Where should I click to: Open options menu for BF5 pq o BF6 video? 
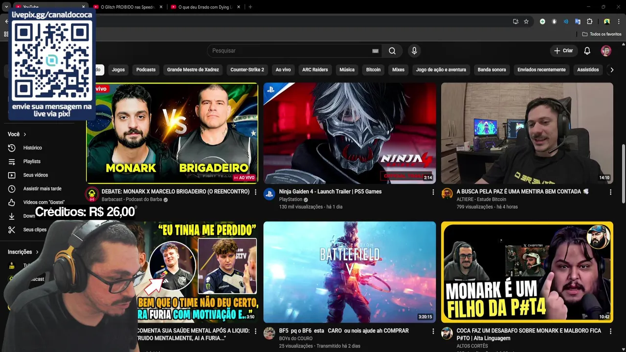[433, 331]
